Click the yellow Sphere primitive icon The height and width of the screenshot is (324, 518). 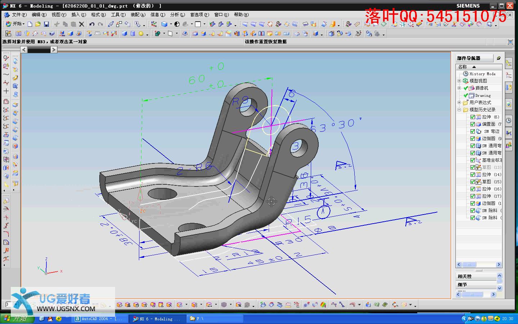click(x=141, y=33)
